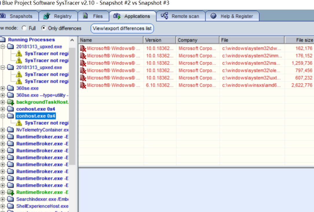Image resolution: width=314 pixels, height=212 pixels.
Task: Select the Only differences radio button
Action: point(43,28)
